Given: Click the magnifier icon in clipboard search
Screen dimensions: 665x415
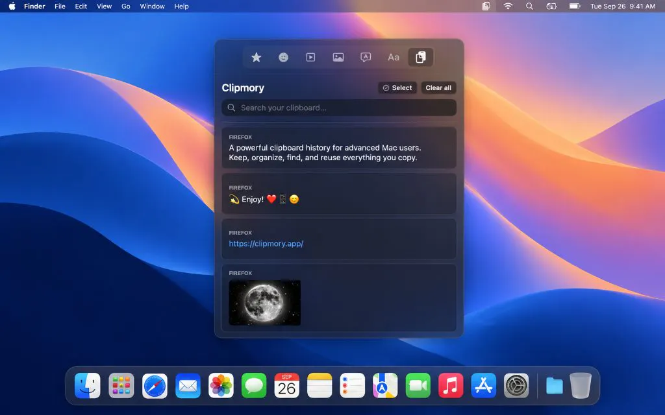Looking at the screenshot, I should pos(231,108).
